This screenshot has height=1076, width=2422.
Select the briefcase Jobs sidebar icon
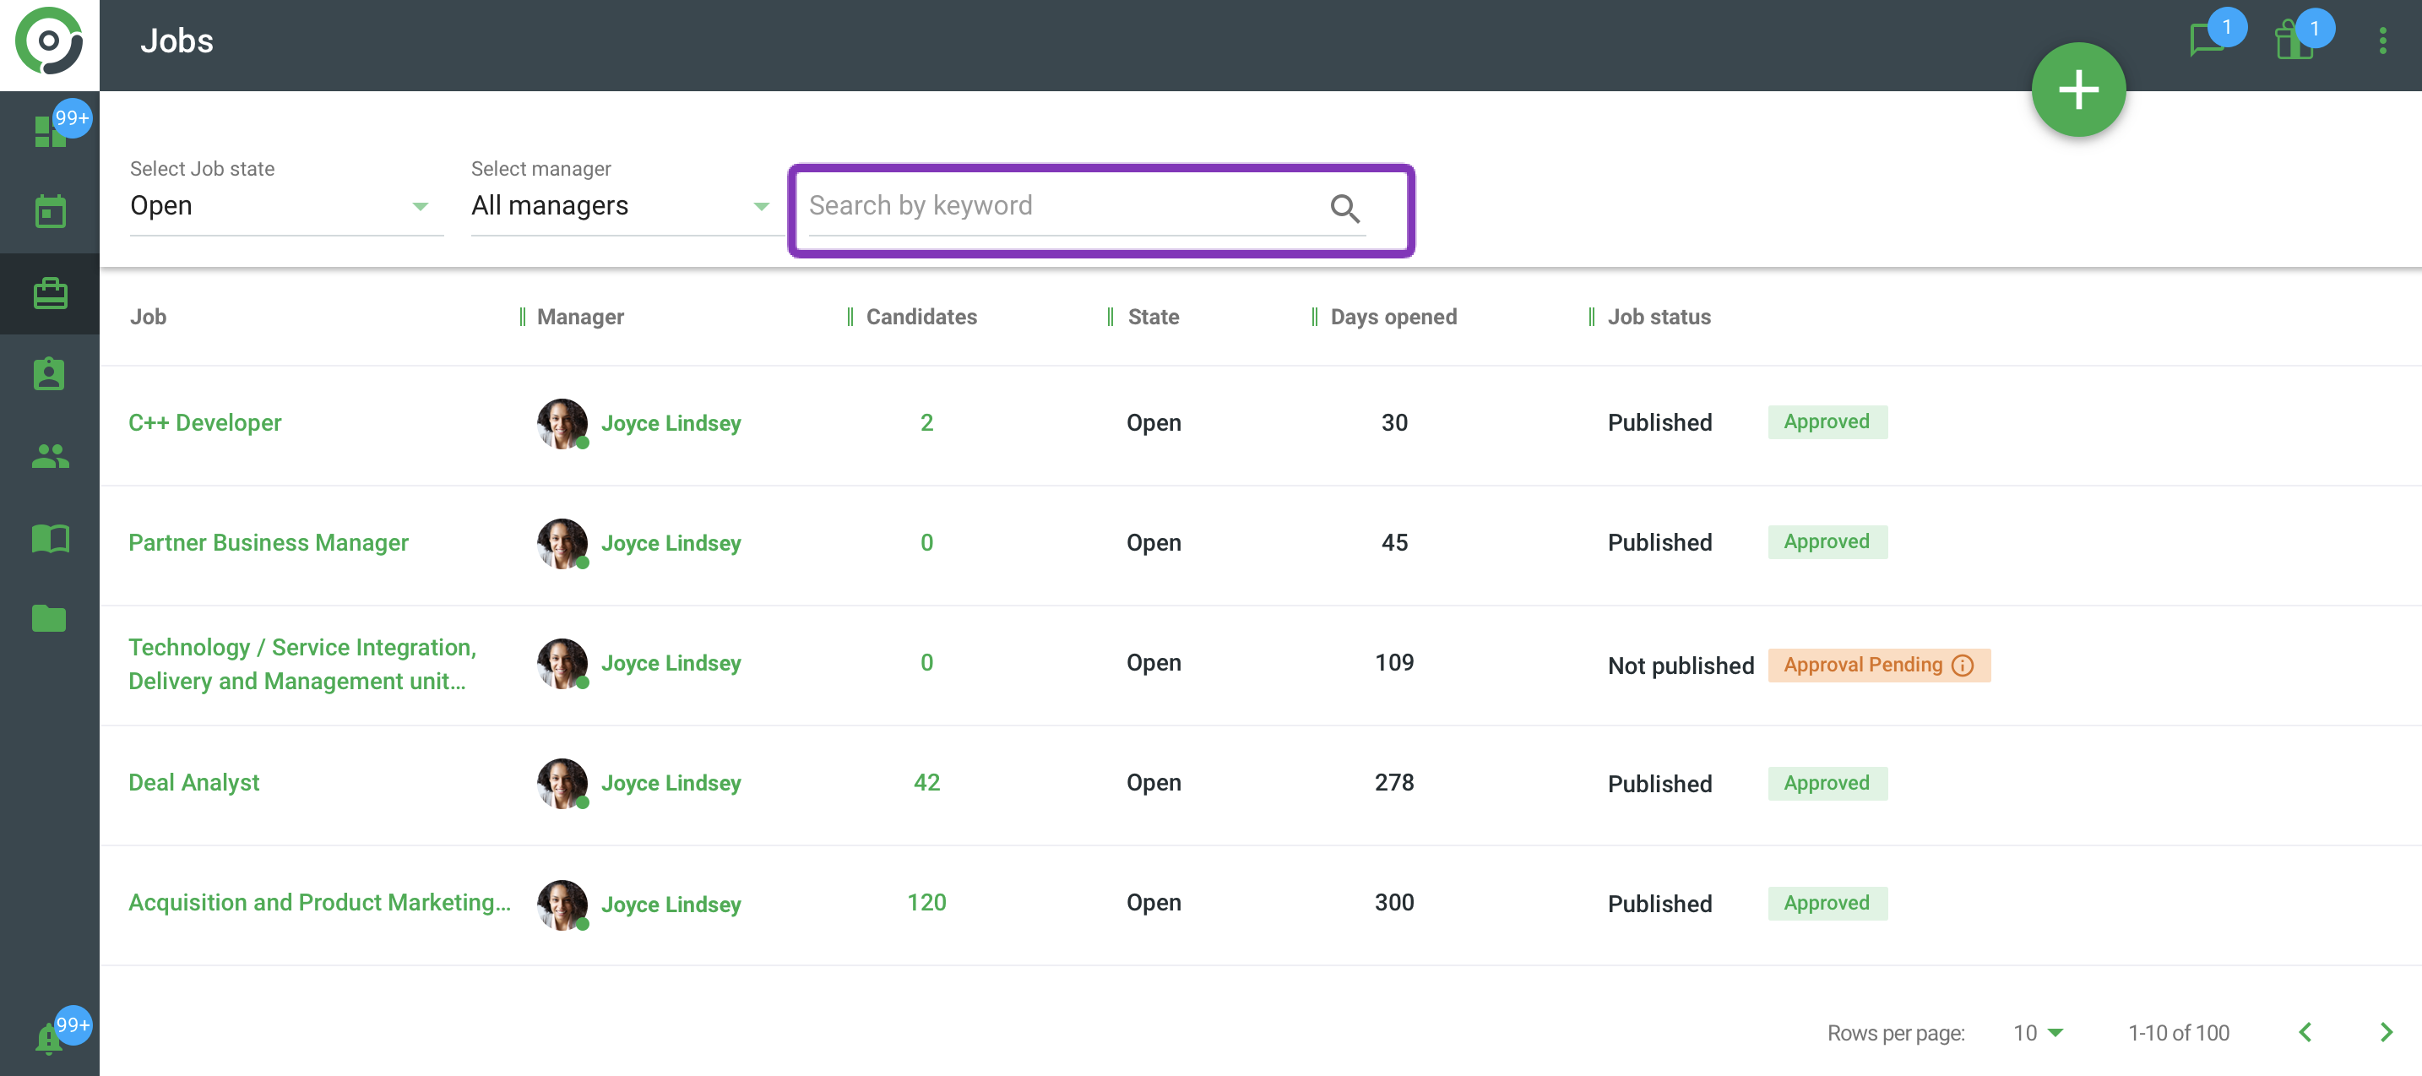pos(49,293)
